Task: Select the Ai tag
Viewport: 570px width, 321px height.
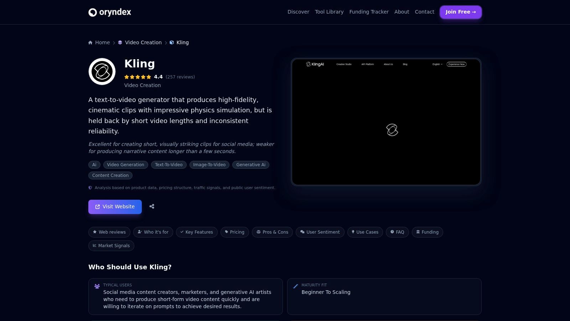Action: [x=94, y=165]
